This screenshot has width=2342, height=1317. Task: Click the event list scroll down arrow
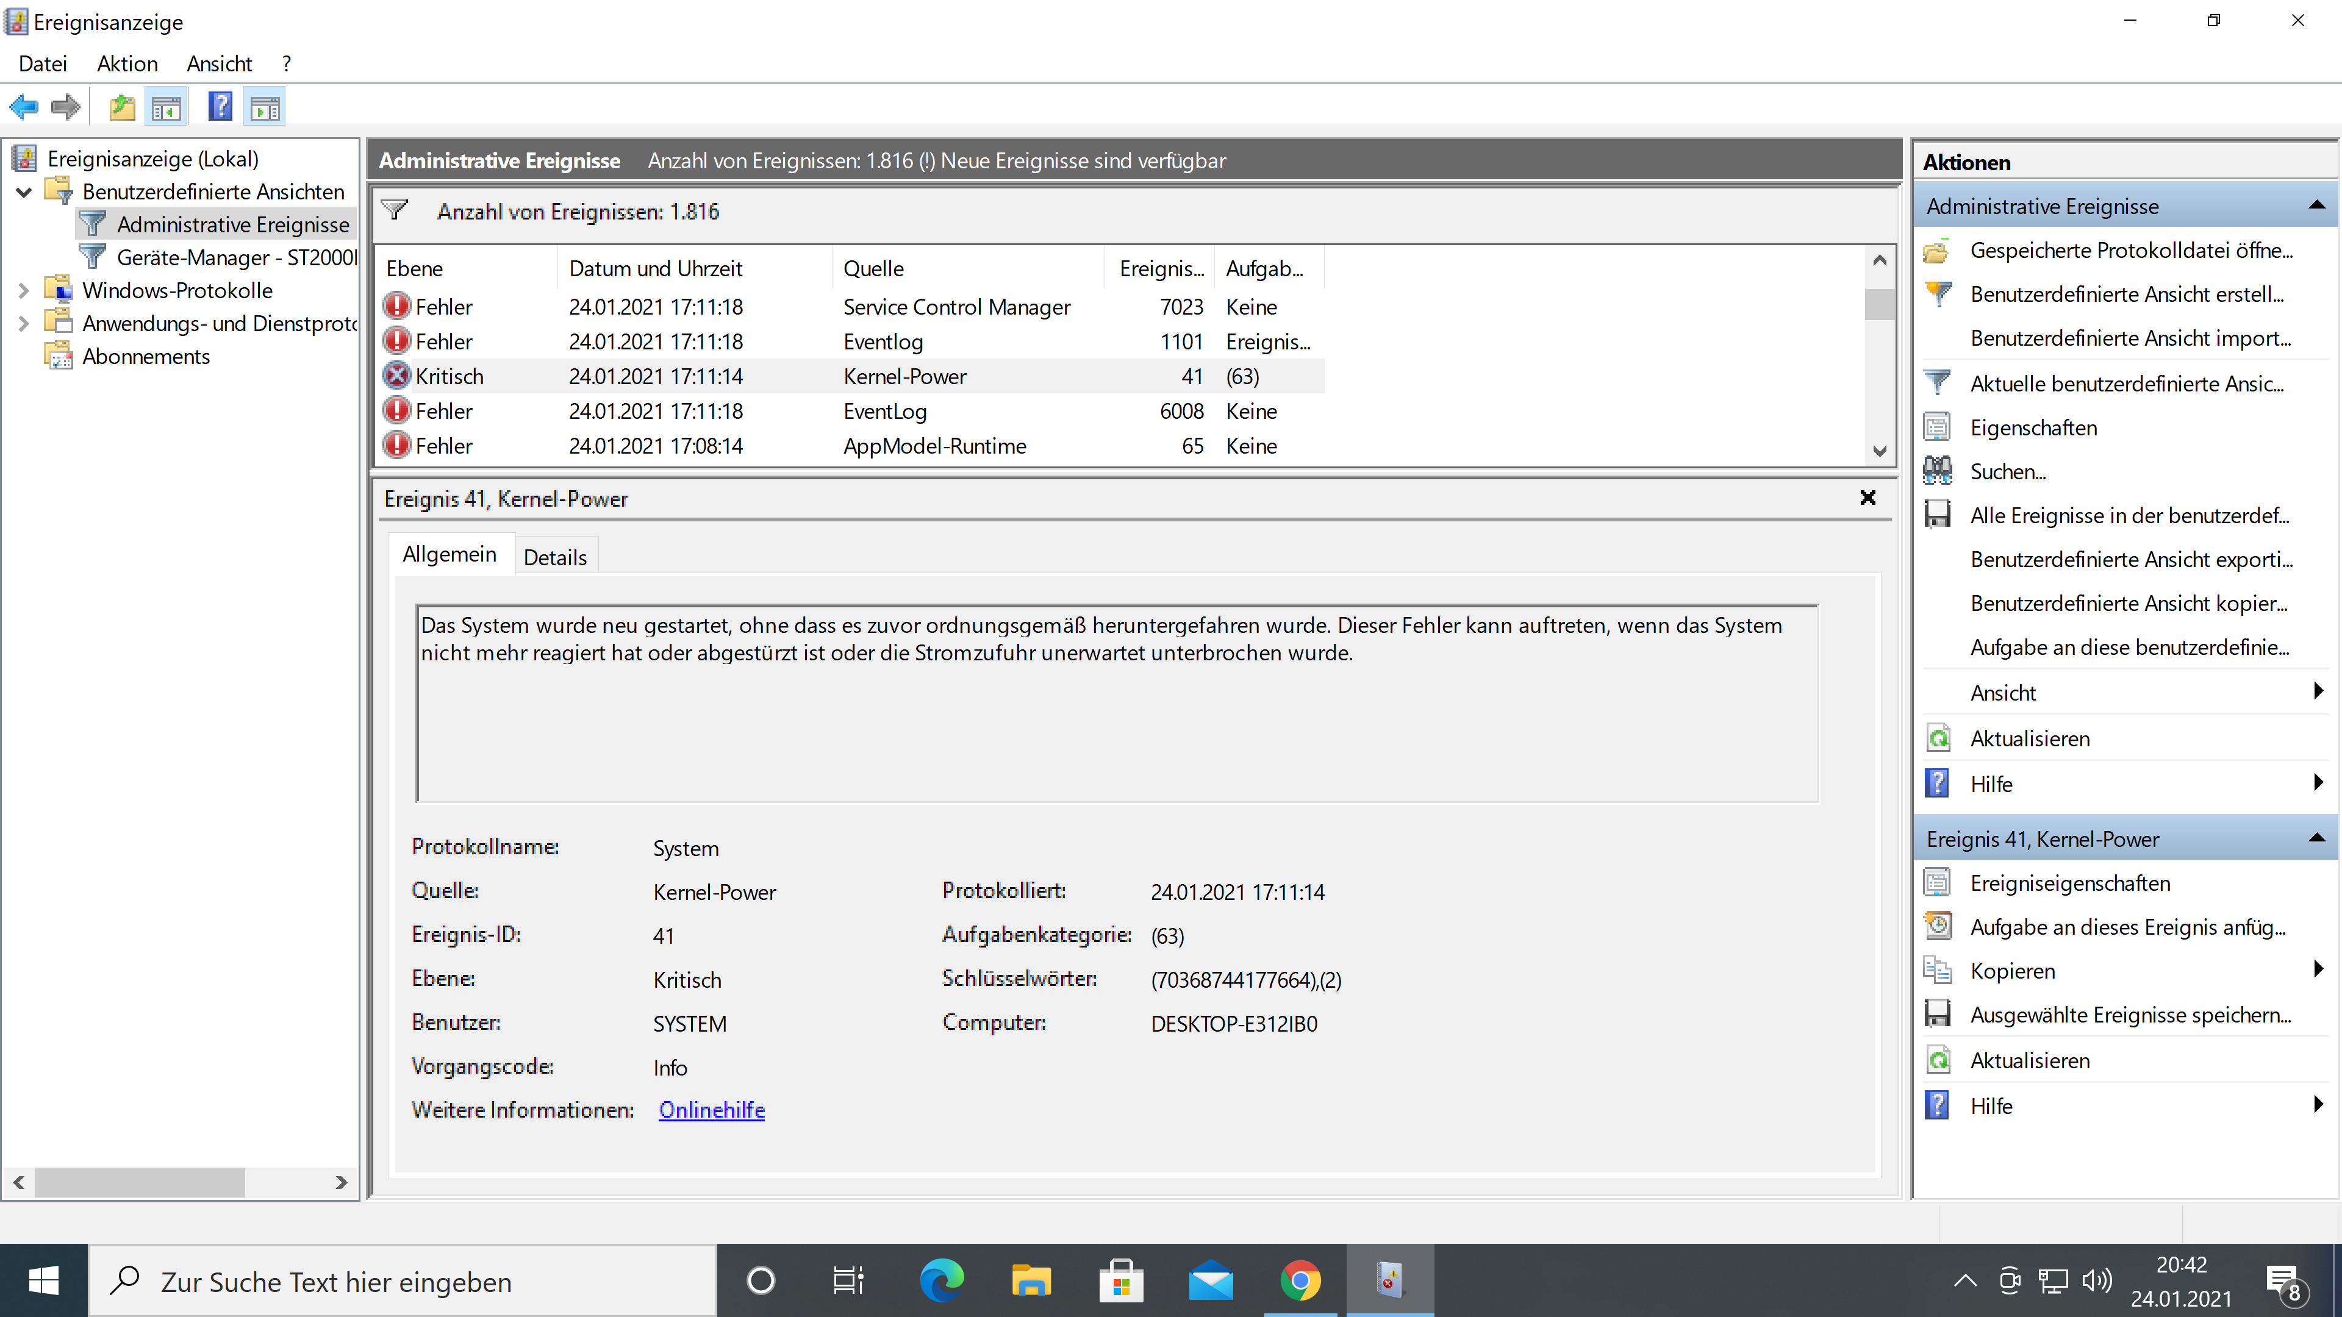point(1879,451)
